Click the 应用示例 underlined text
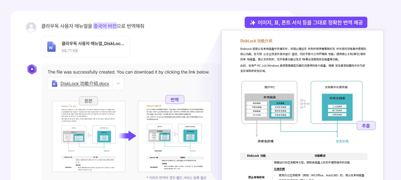The width and height of the screenshot is (401, 180). pyautogui.click(x=279, y=169)
